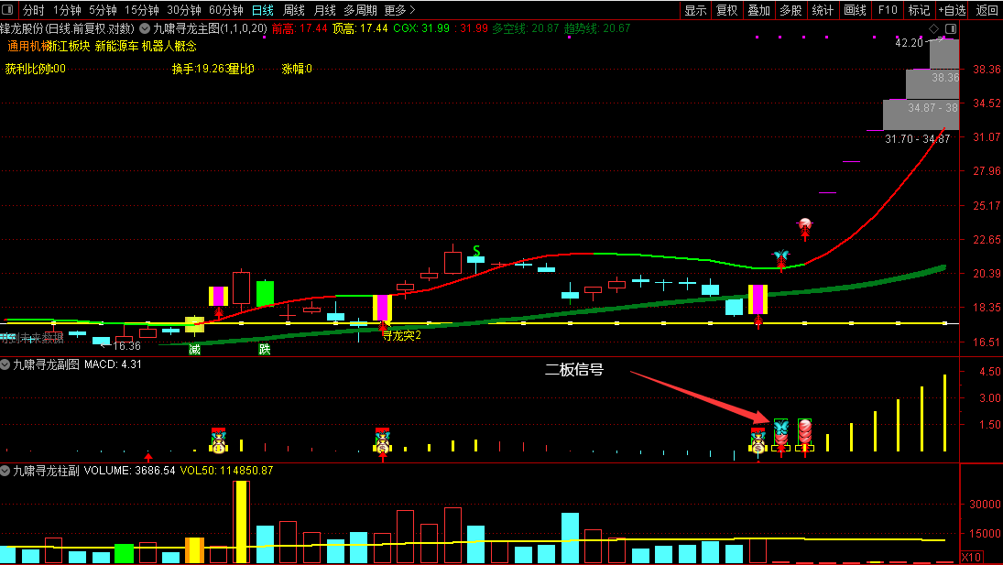Click the 42.20 arrow label
Viewport: 1003px width, 565px height.
click(x=909, y=43)
